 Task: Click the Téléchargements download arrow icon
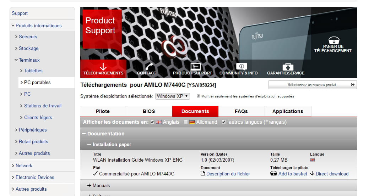pos(103,66)
